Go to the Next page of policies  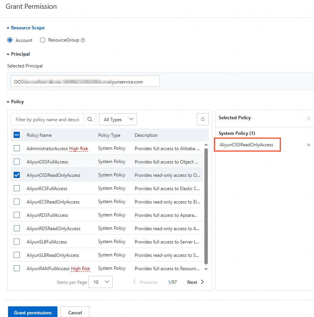click(196, 282)
